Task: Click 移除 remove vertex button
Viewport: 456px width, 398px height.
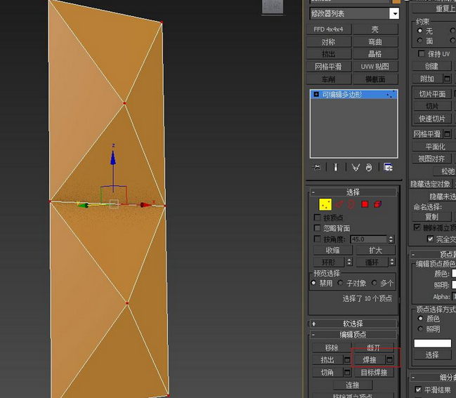Action: [332, 347]
